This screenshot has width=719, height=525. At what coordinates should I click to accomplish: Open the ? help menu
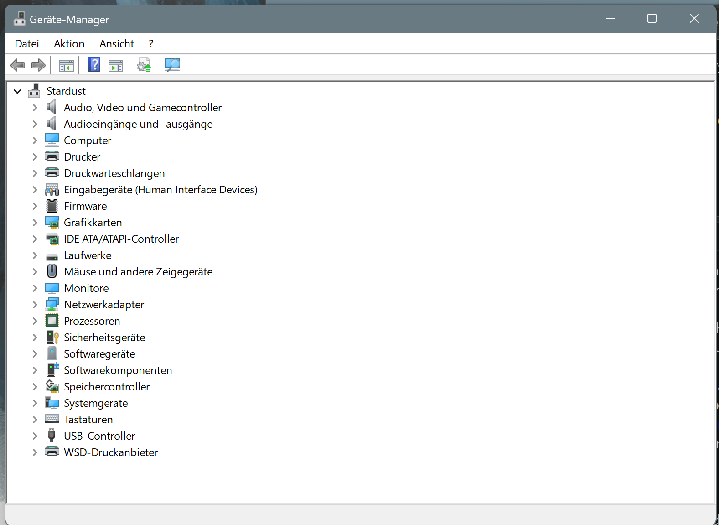click(151, 44)
